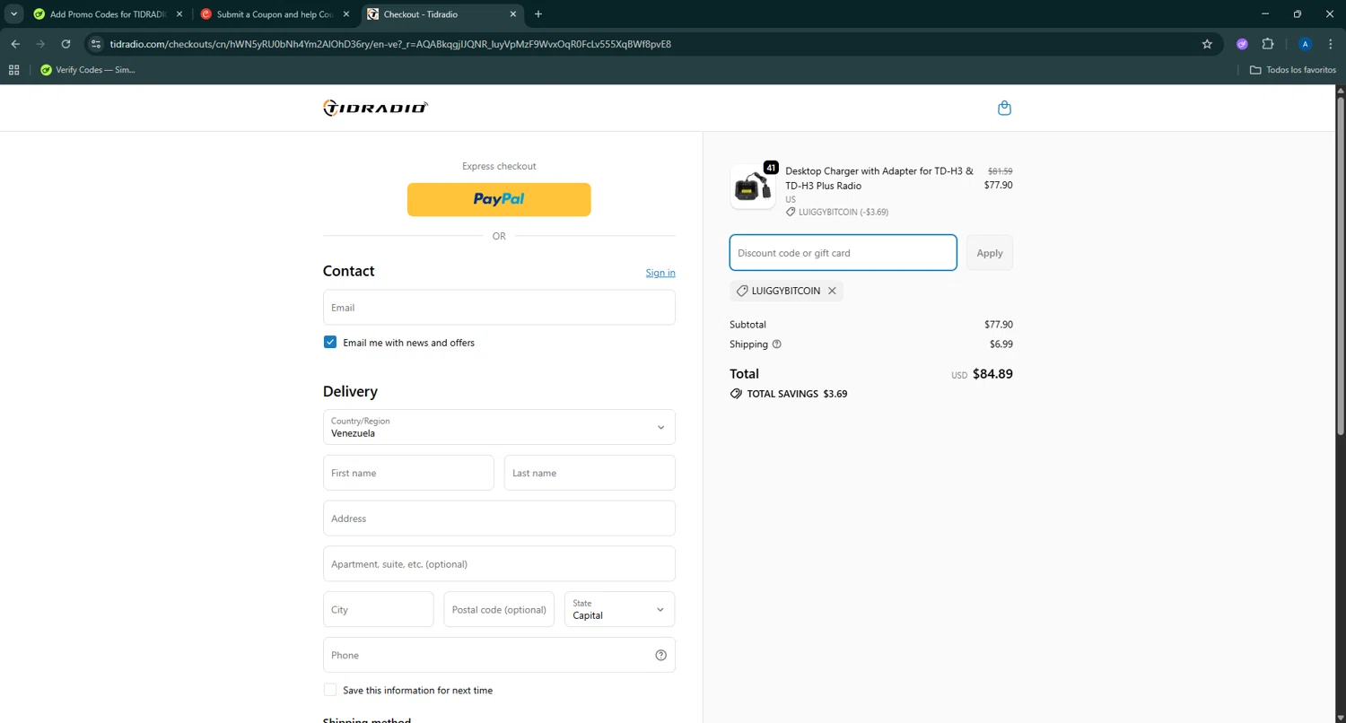Open the Country/Region dropdown
Image resolution: width=1346 pixels, height=723 pixels.
499,427
